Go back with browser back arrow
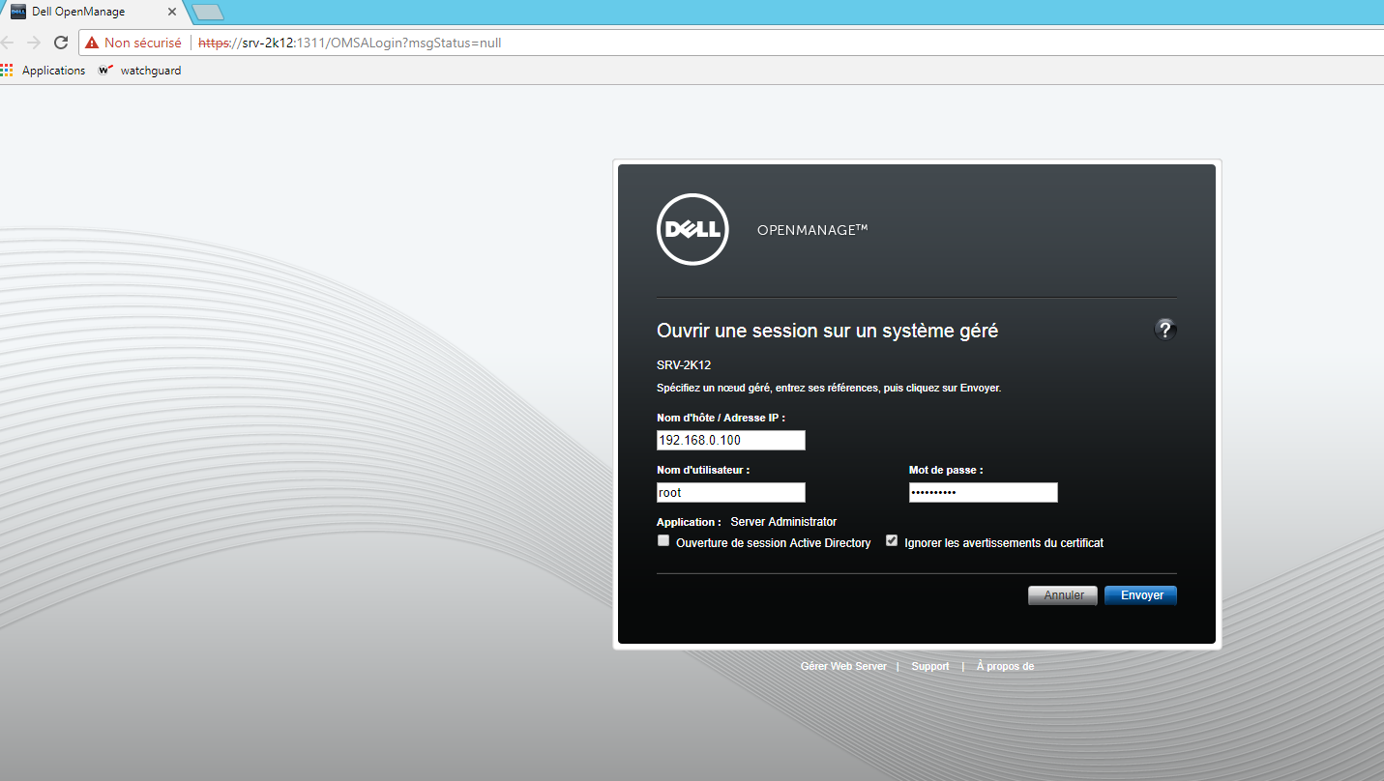1384x781 pixels. 8,43
